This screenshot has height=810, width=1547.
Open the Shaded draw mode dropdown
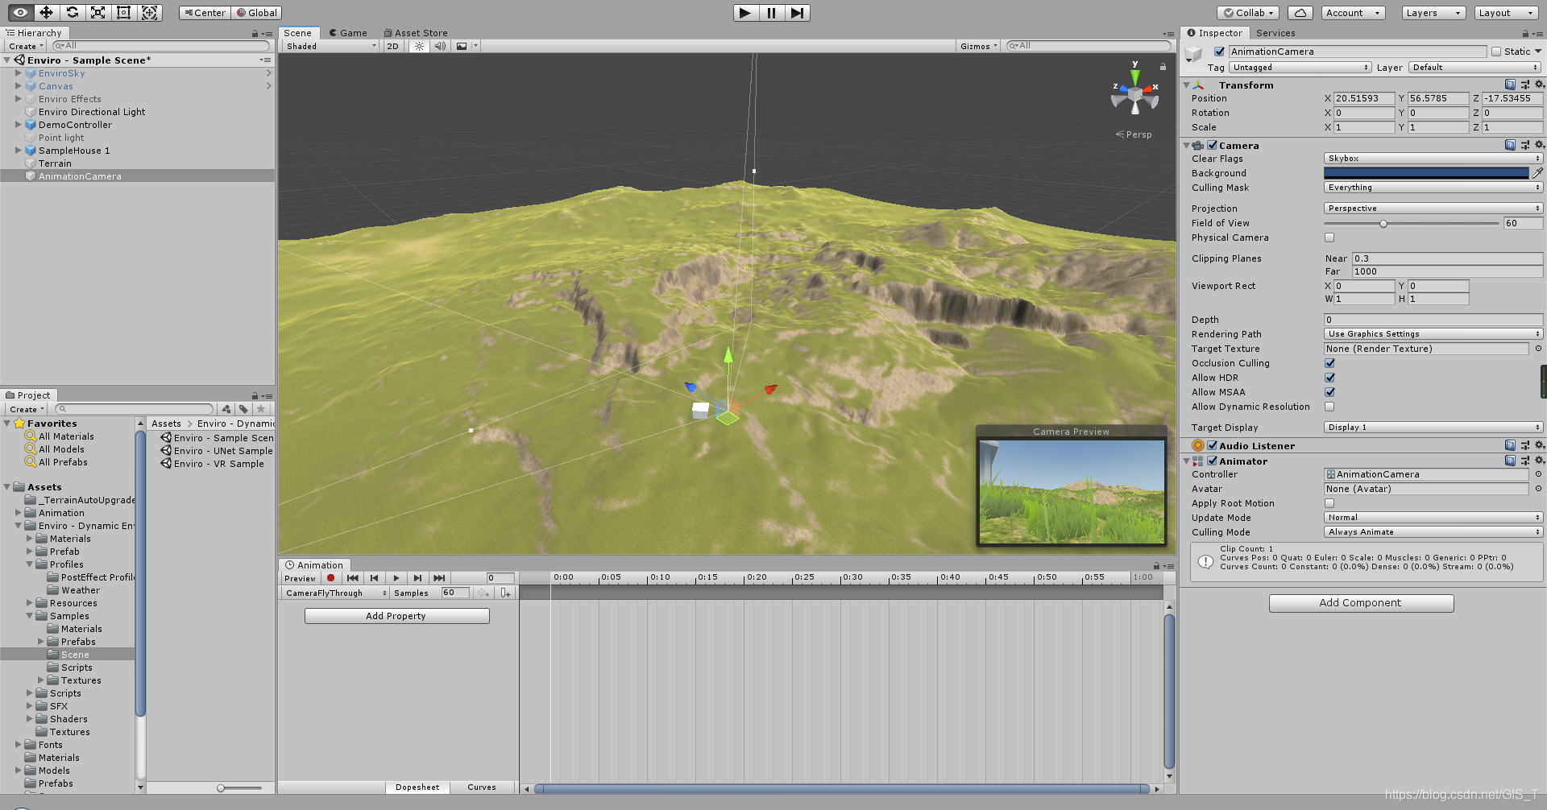[330, 46]
